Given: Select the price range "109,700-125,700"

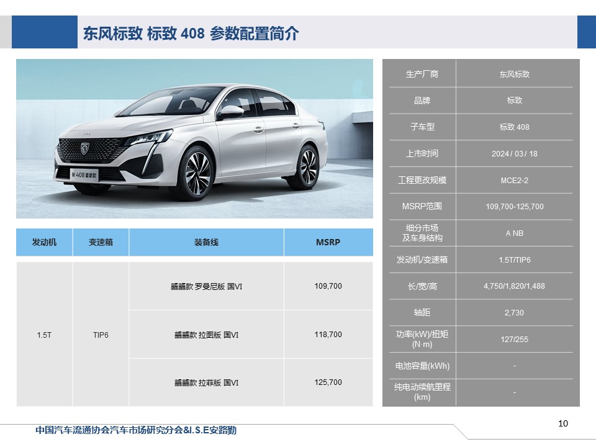Looking at the screenshot, I should click(x=514, y=206).
